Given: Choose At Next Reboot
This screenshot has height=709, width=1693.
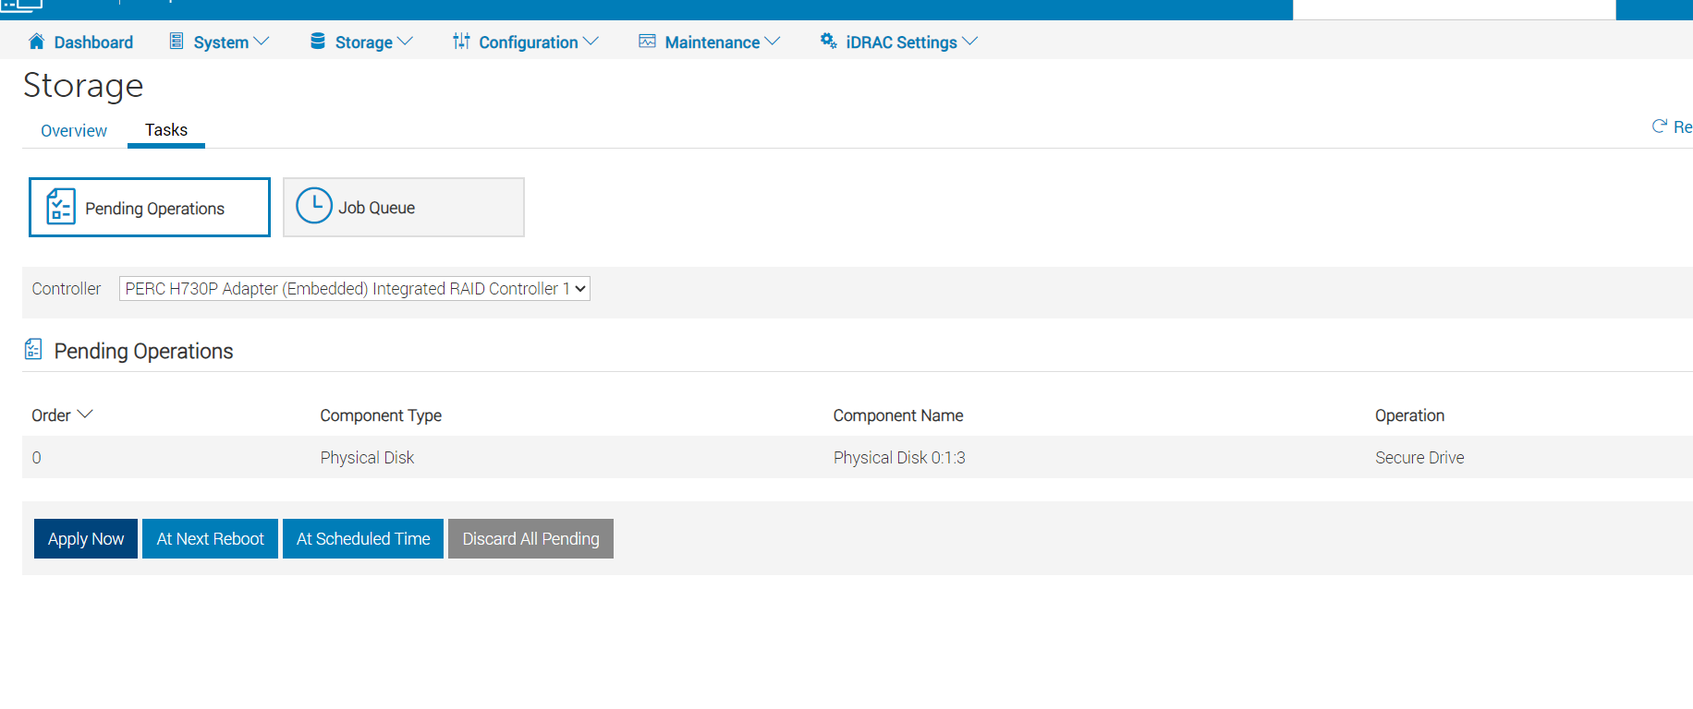Looking at the screenshot, I should coord(210,538).
